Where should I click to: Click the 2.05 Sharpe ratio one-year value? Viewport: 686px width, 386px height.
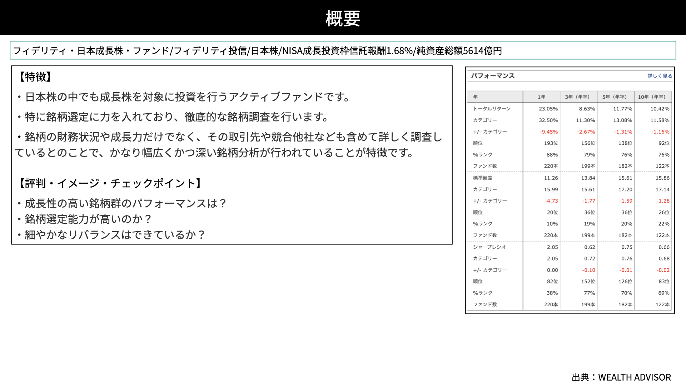pos(552,247)
